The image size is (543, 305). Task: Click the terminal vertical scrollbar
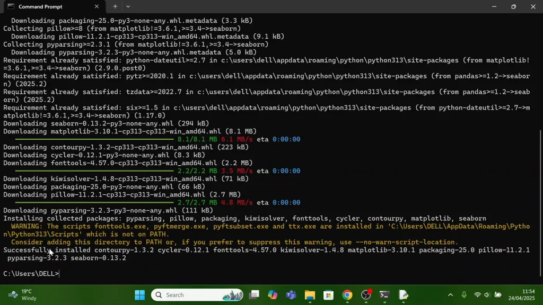pos(540,203)
